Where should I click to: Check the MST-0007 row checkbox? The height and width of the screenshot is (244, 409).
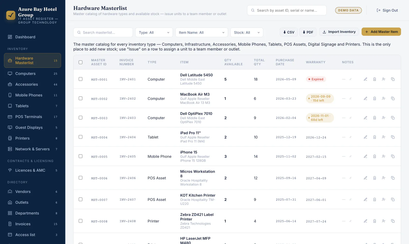pyautogui.click(x=81, y=199)
